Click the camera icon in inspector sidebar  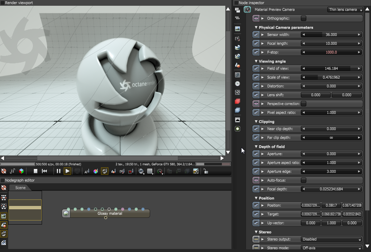click(237, 39)
